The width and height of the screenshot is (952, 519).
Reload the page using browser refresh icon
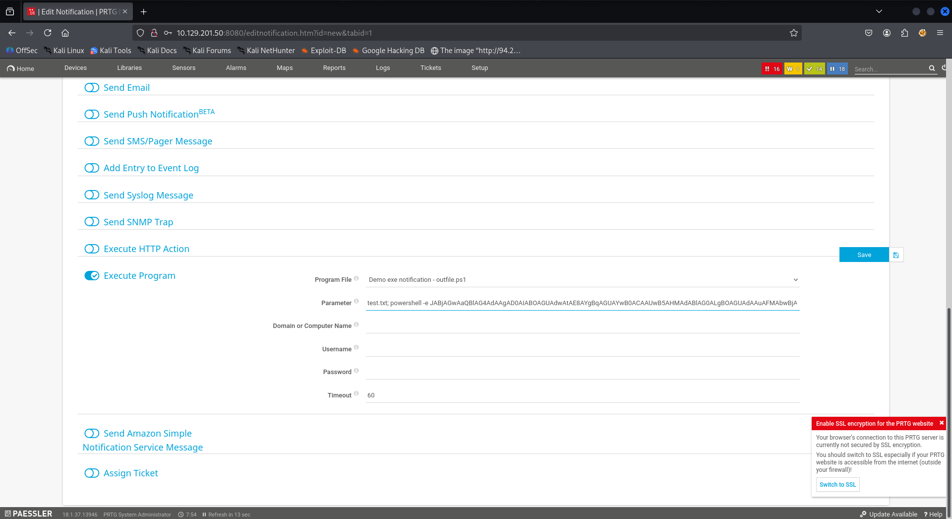[x=48, y=33]
